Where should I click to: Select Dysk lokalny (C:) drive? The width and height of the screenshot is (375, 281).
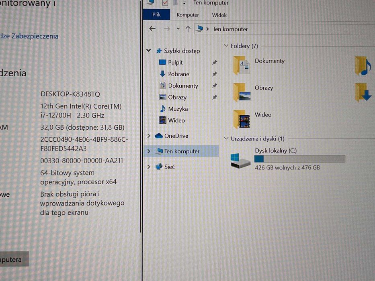point(288,159)
